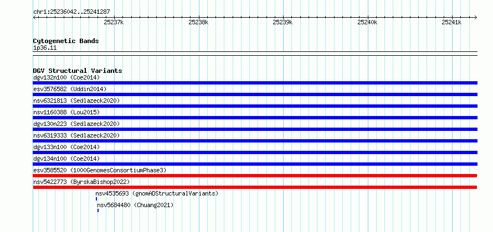This screenshot has height=232, width=493.
Task: Click the dgv132n100 (Coe2014) variant label
Action: pyautogui.click(x=66, y=77)
